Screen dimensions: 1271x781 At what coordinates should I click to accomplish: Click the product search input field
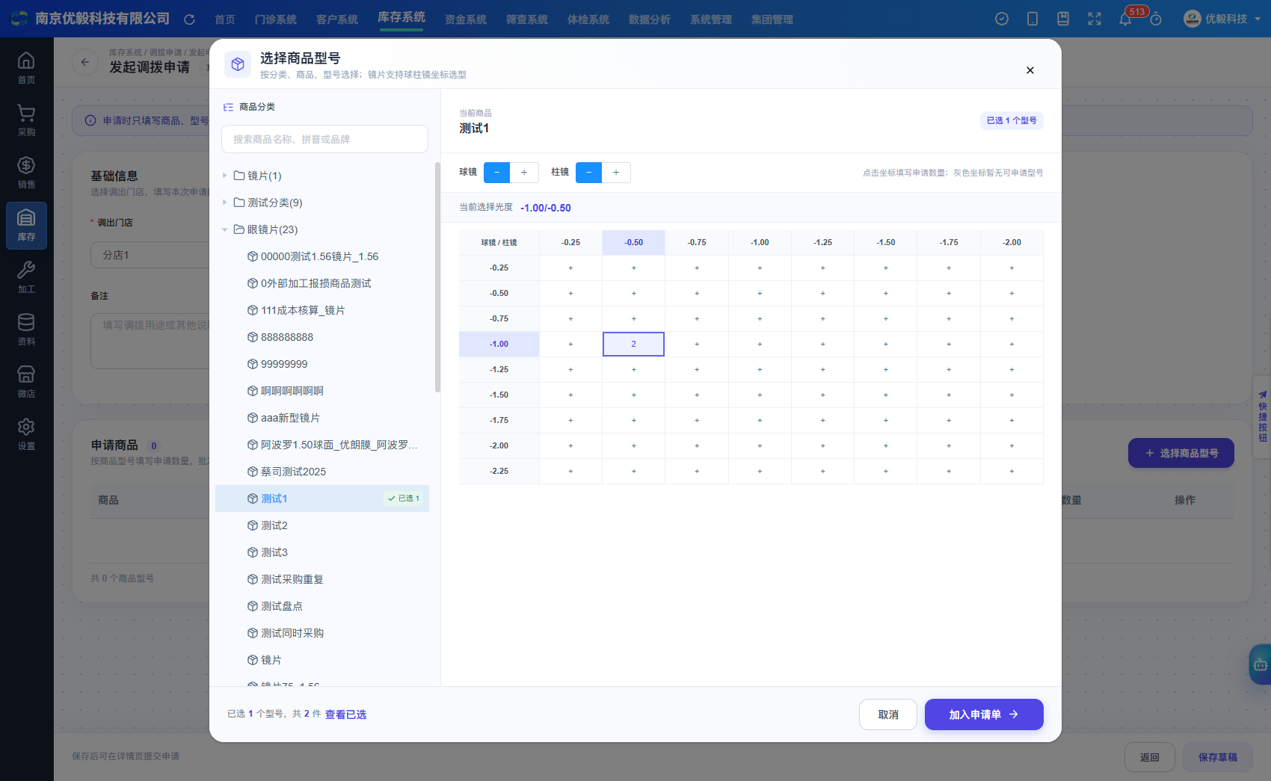pyautogui.click(x=324, y=139)
